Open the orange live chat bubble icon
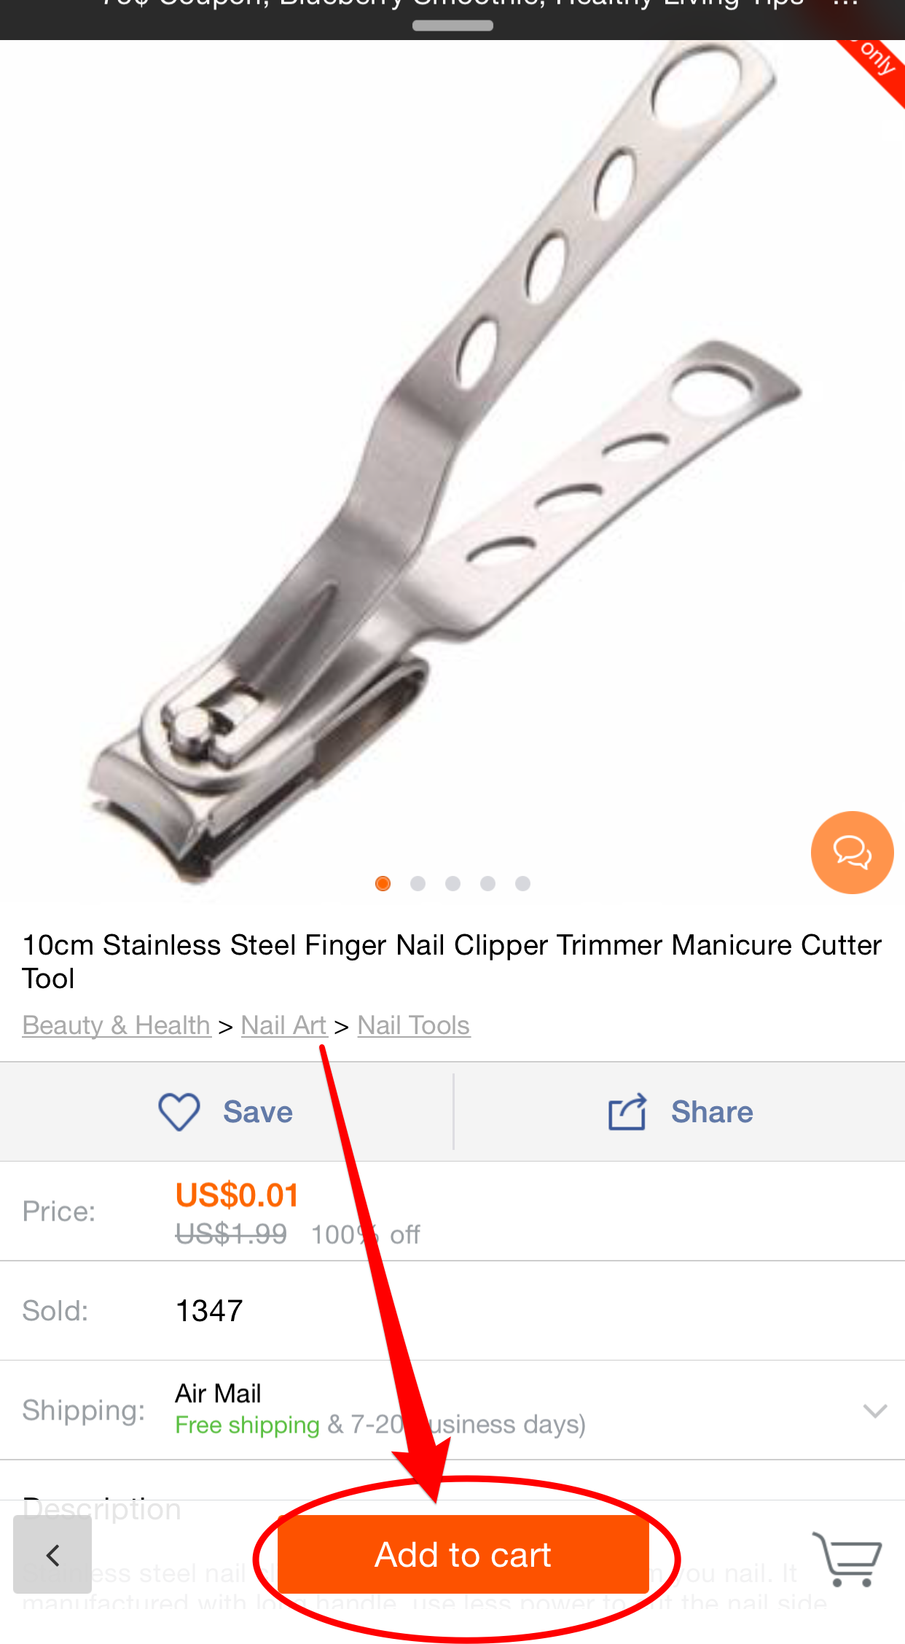This screenshot has width=905, height=1644. pyautogui.click(x=852, y=852)
